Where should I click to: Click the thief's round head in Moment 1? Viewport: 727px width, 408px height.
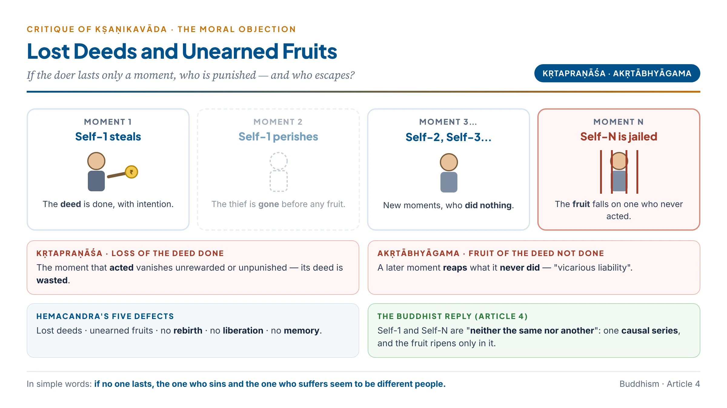96,161
